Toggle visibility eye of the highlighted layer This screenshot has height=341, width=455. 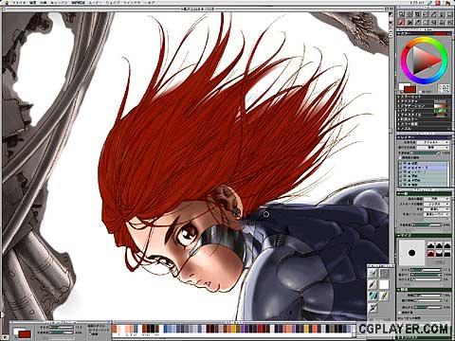[405, 168]
